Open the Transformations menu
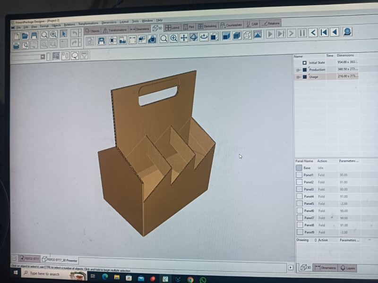The height and width of the screenshot is (283, 378). (x=88, y=23)
